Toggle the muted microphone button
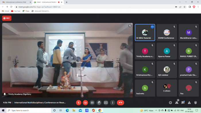 coord(79,103)
